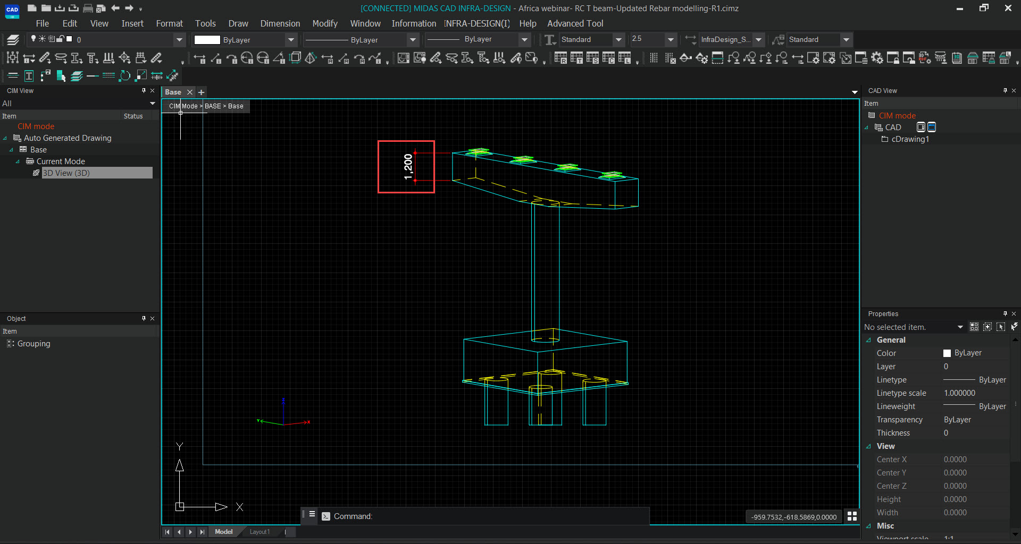Click the text style 'T' icon
The height and width of the screenshot is (544, 1021).
[x=550, y=39]
